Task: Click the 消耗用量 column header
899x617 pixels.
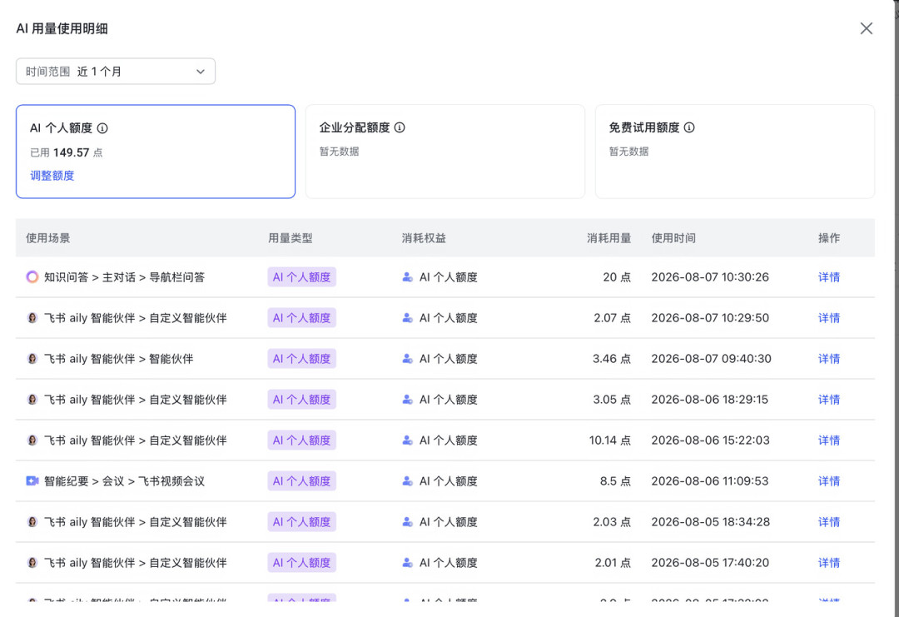Action: 608,238
